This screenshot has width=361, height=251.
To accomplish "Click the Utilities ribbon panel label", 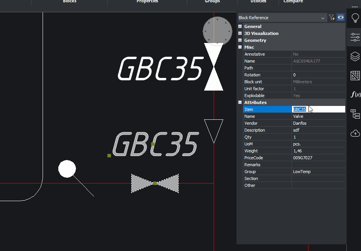I will (x=258, y=2).
